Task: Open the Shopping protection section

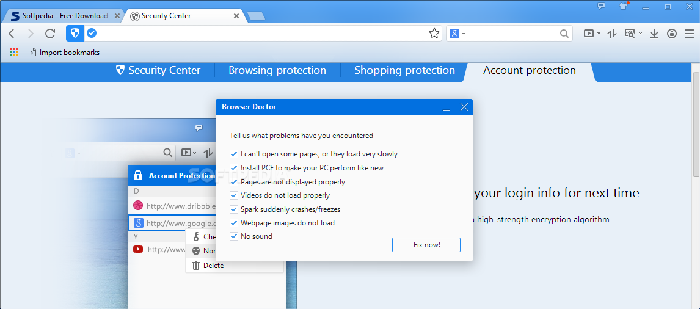Action: pos(404,71)
